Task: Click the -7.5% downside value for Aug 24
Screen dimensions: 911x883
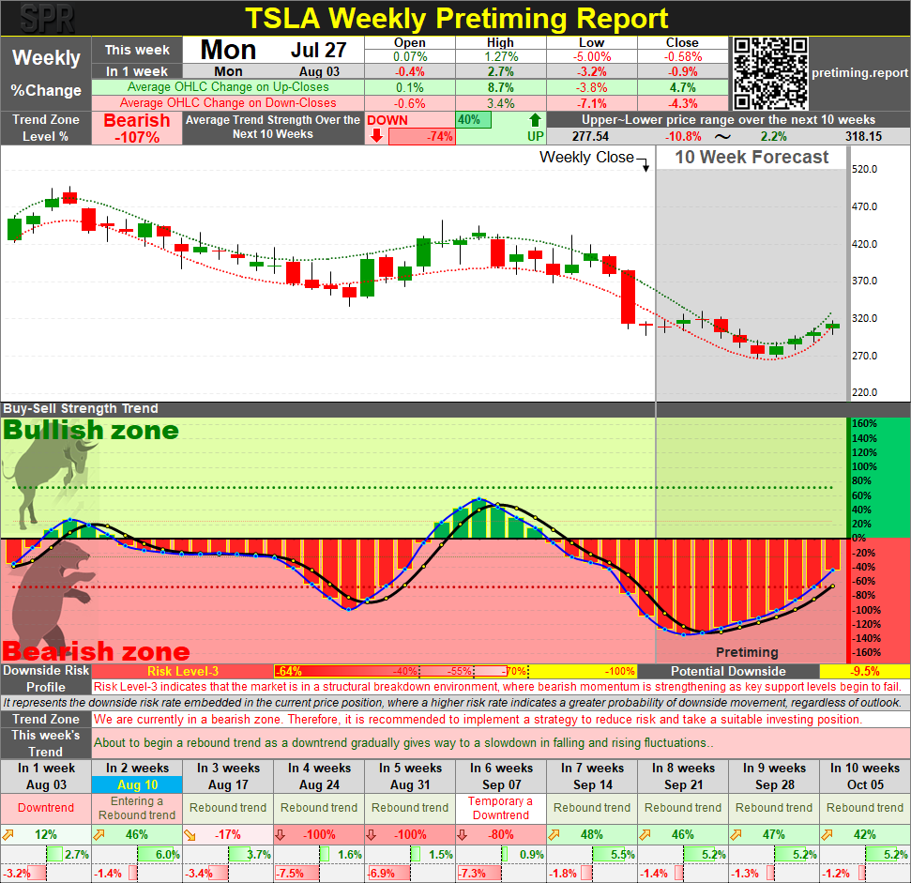Action: pyautogui.click(x=289, y=874)
